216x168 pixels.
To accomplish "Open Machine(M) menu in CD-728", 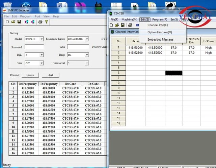I will [x=129, y=19].
